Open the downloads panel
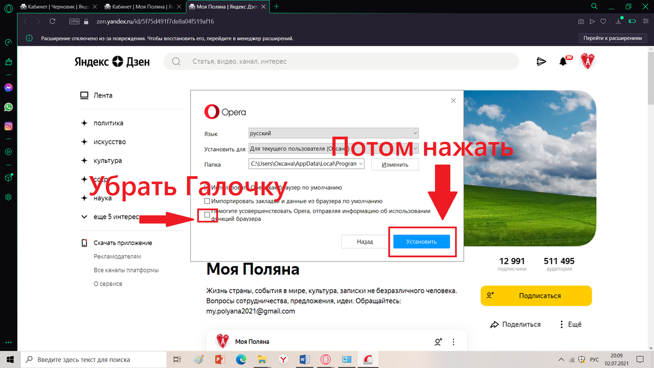The height and width of the screenshot is (368, 654). pyautogui.click(x=619, y=21)
